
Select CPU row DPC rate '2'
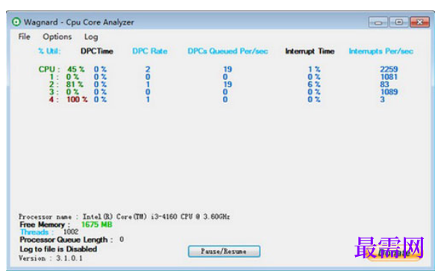148,69
